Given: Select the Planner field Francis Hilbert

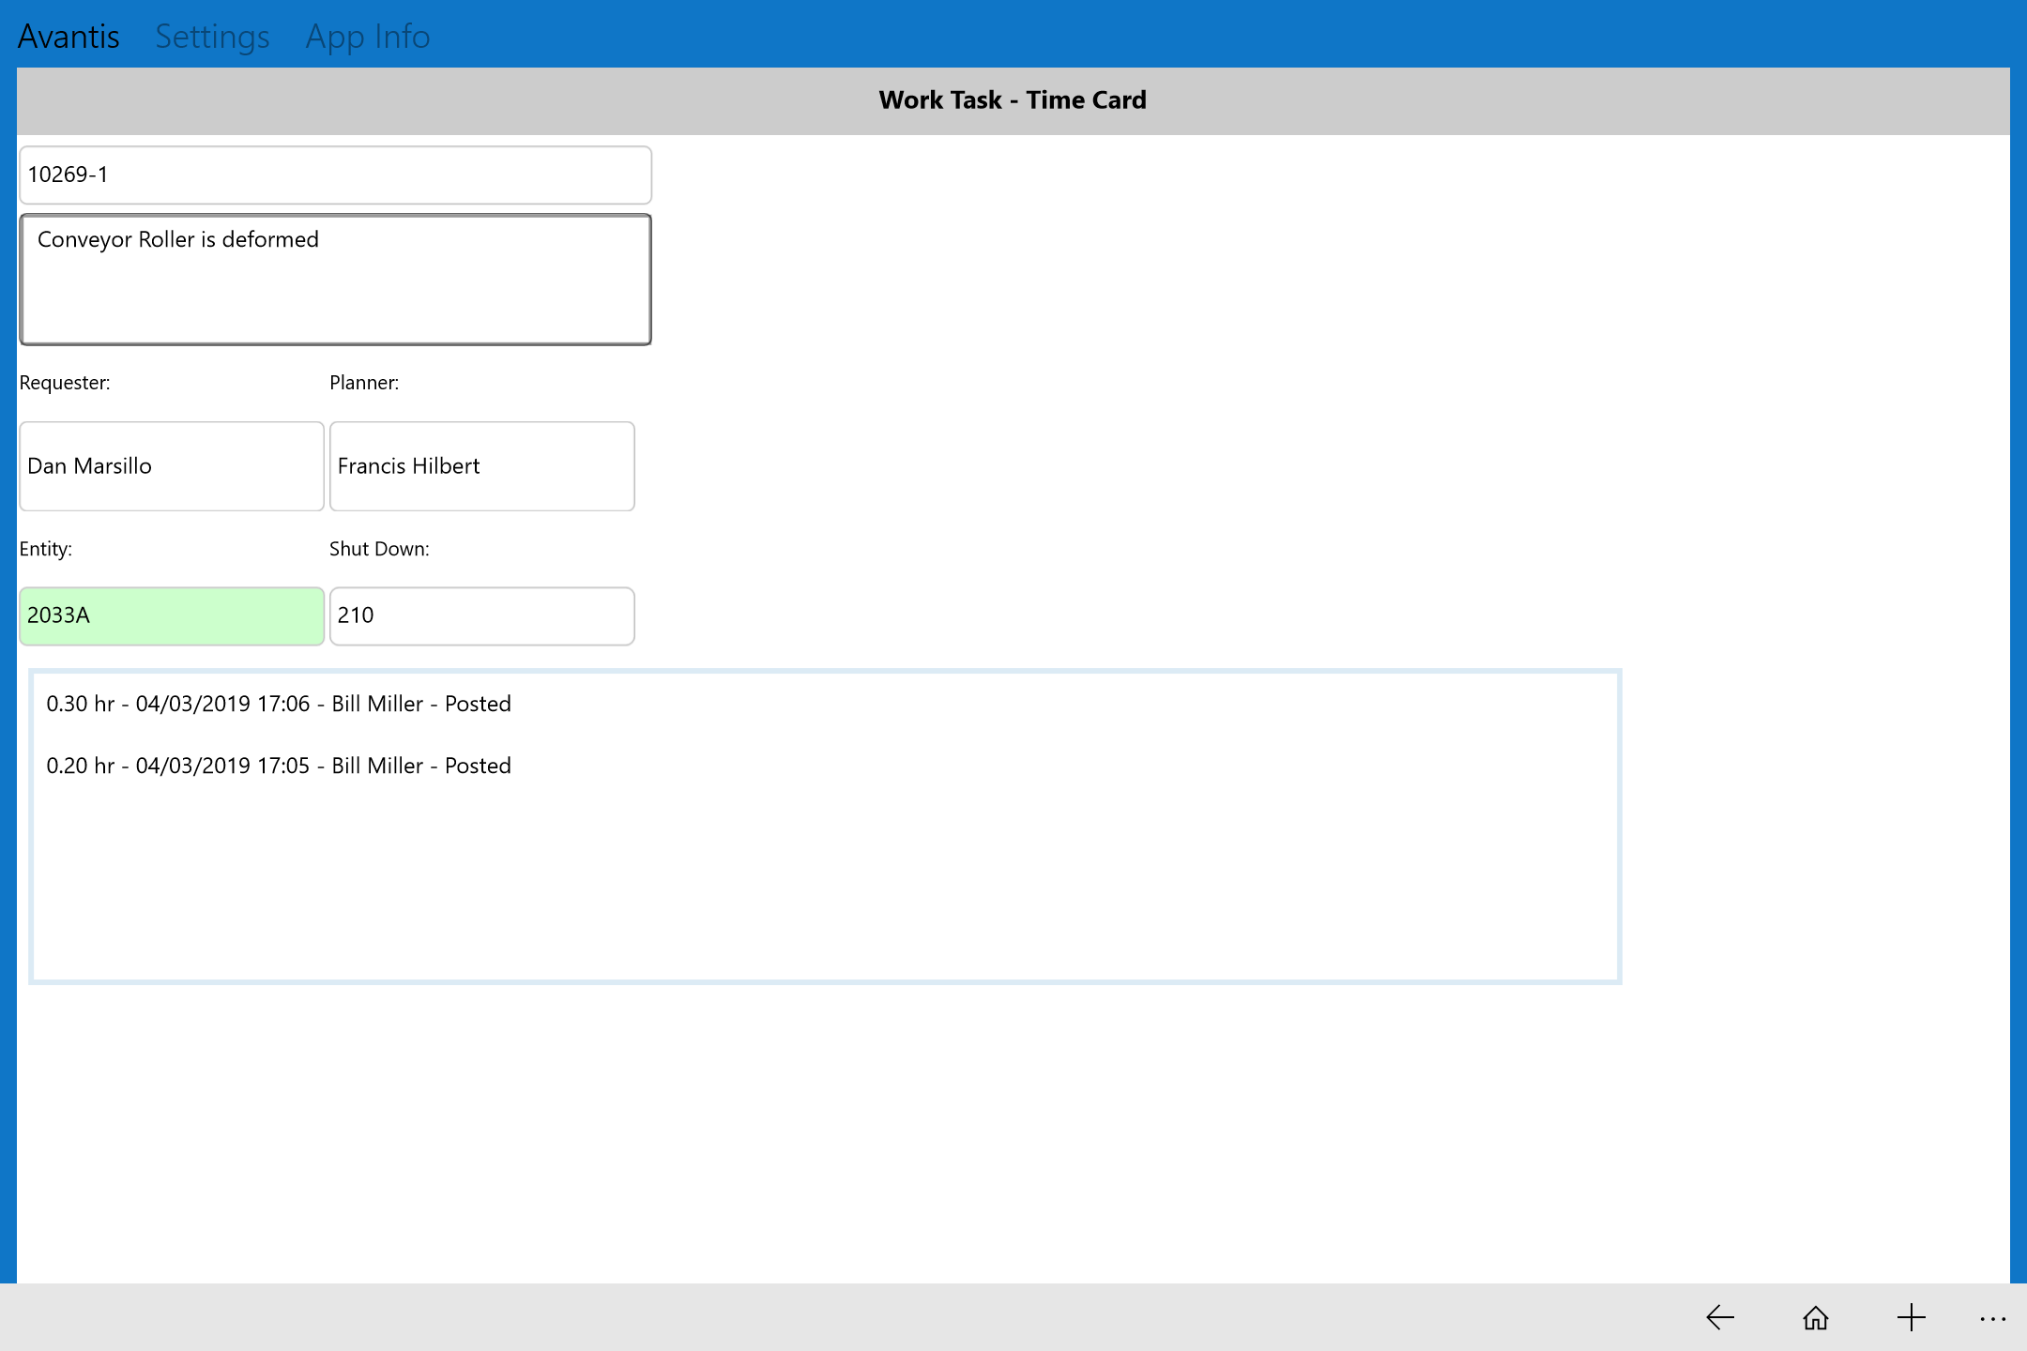Looking at the screenshot, I should (481, 466).
